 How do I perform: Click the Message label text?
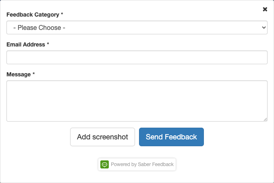(x=19, y=74)
